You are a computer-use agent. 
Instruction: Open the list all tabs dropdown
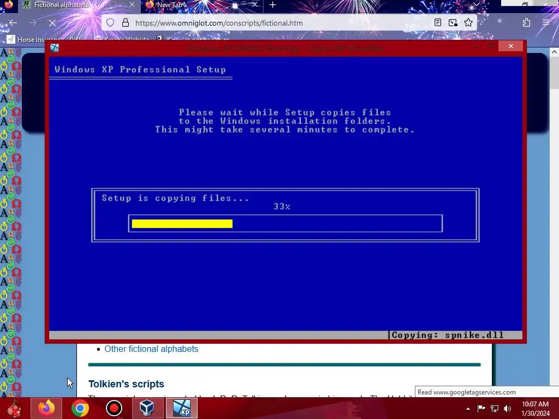[x=476, y=5]
